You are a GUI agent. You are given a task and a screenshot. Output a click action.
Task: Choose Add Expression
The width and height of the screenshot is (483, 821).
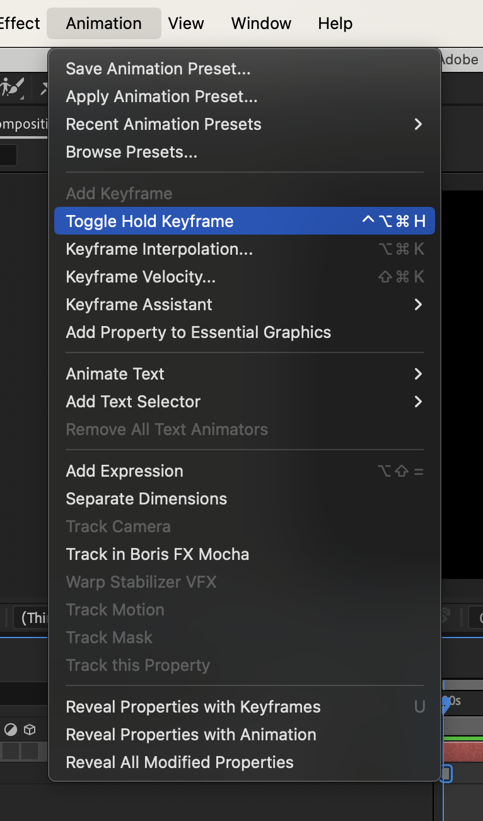(124, 470)
